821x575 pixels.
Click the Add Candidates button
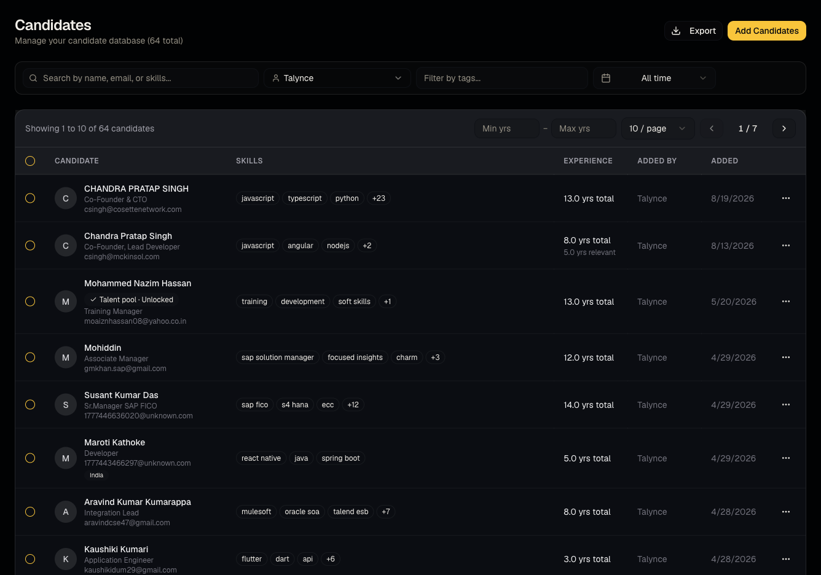[767, 31]
